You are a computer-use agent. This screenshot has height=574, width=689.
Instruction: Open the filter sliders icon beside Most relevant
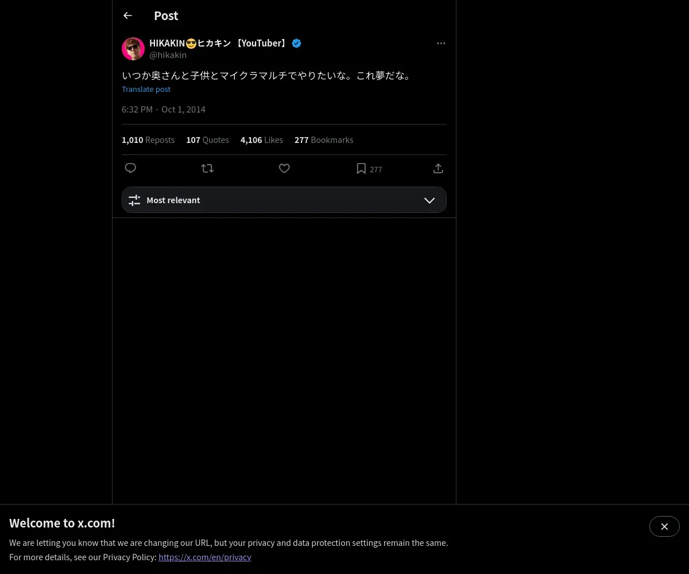click(x=134, y=200)
